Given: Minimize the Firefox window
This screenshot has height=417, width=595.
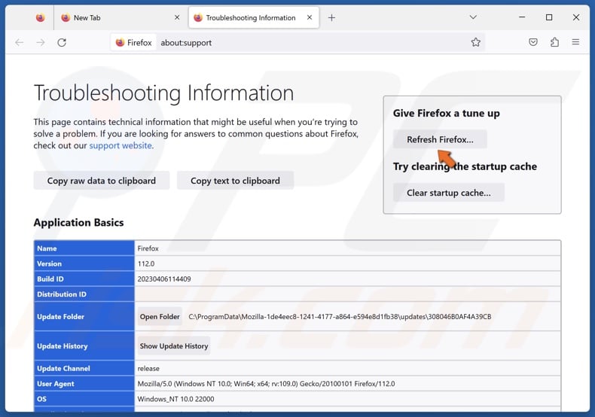Looking at the screenshot, I should (522, 17).
